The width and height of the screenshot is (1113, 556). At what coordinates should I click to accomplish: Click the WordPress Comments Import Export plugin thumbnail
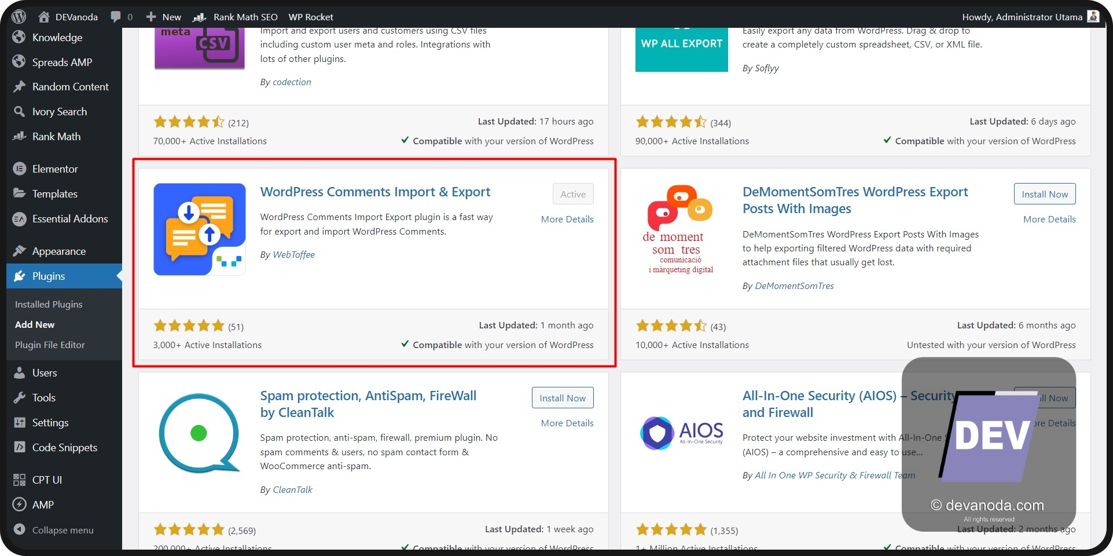coord(200,229)
